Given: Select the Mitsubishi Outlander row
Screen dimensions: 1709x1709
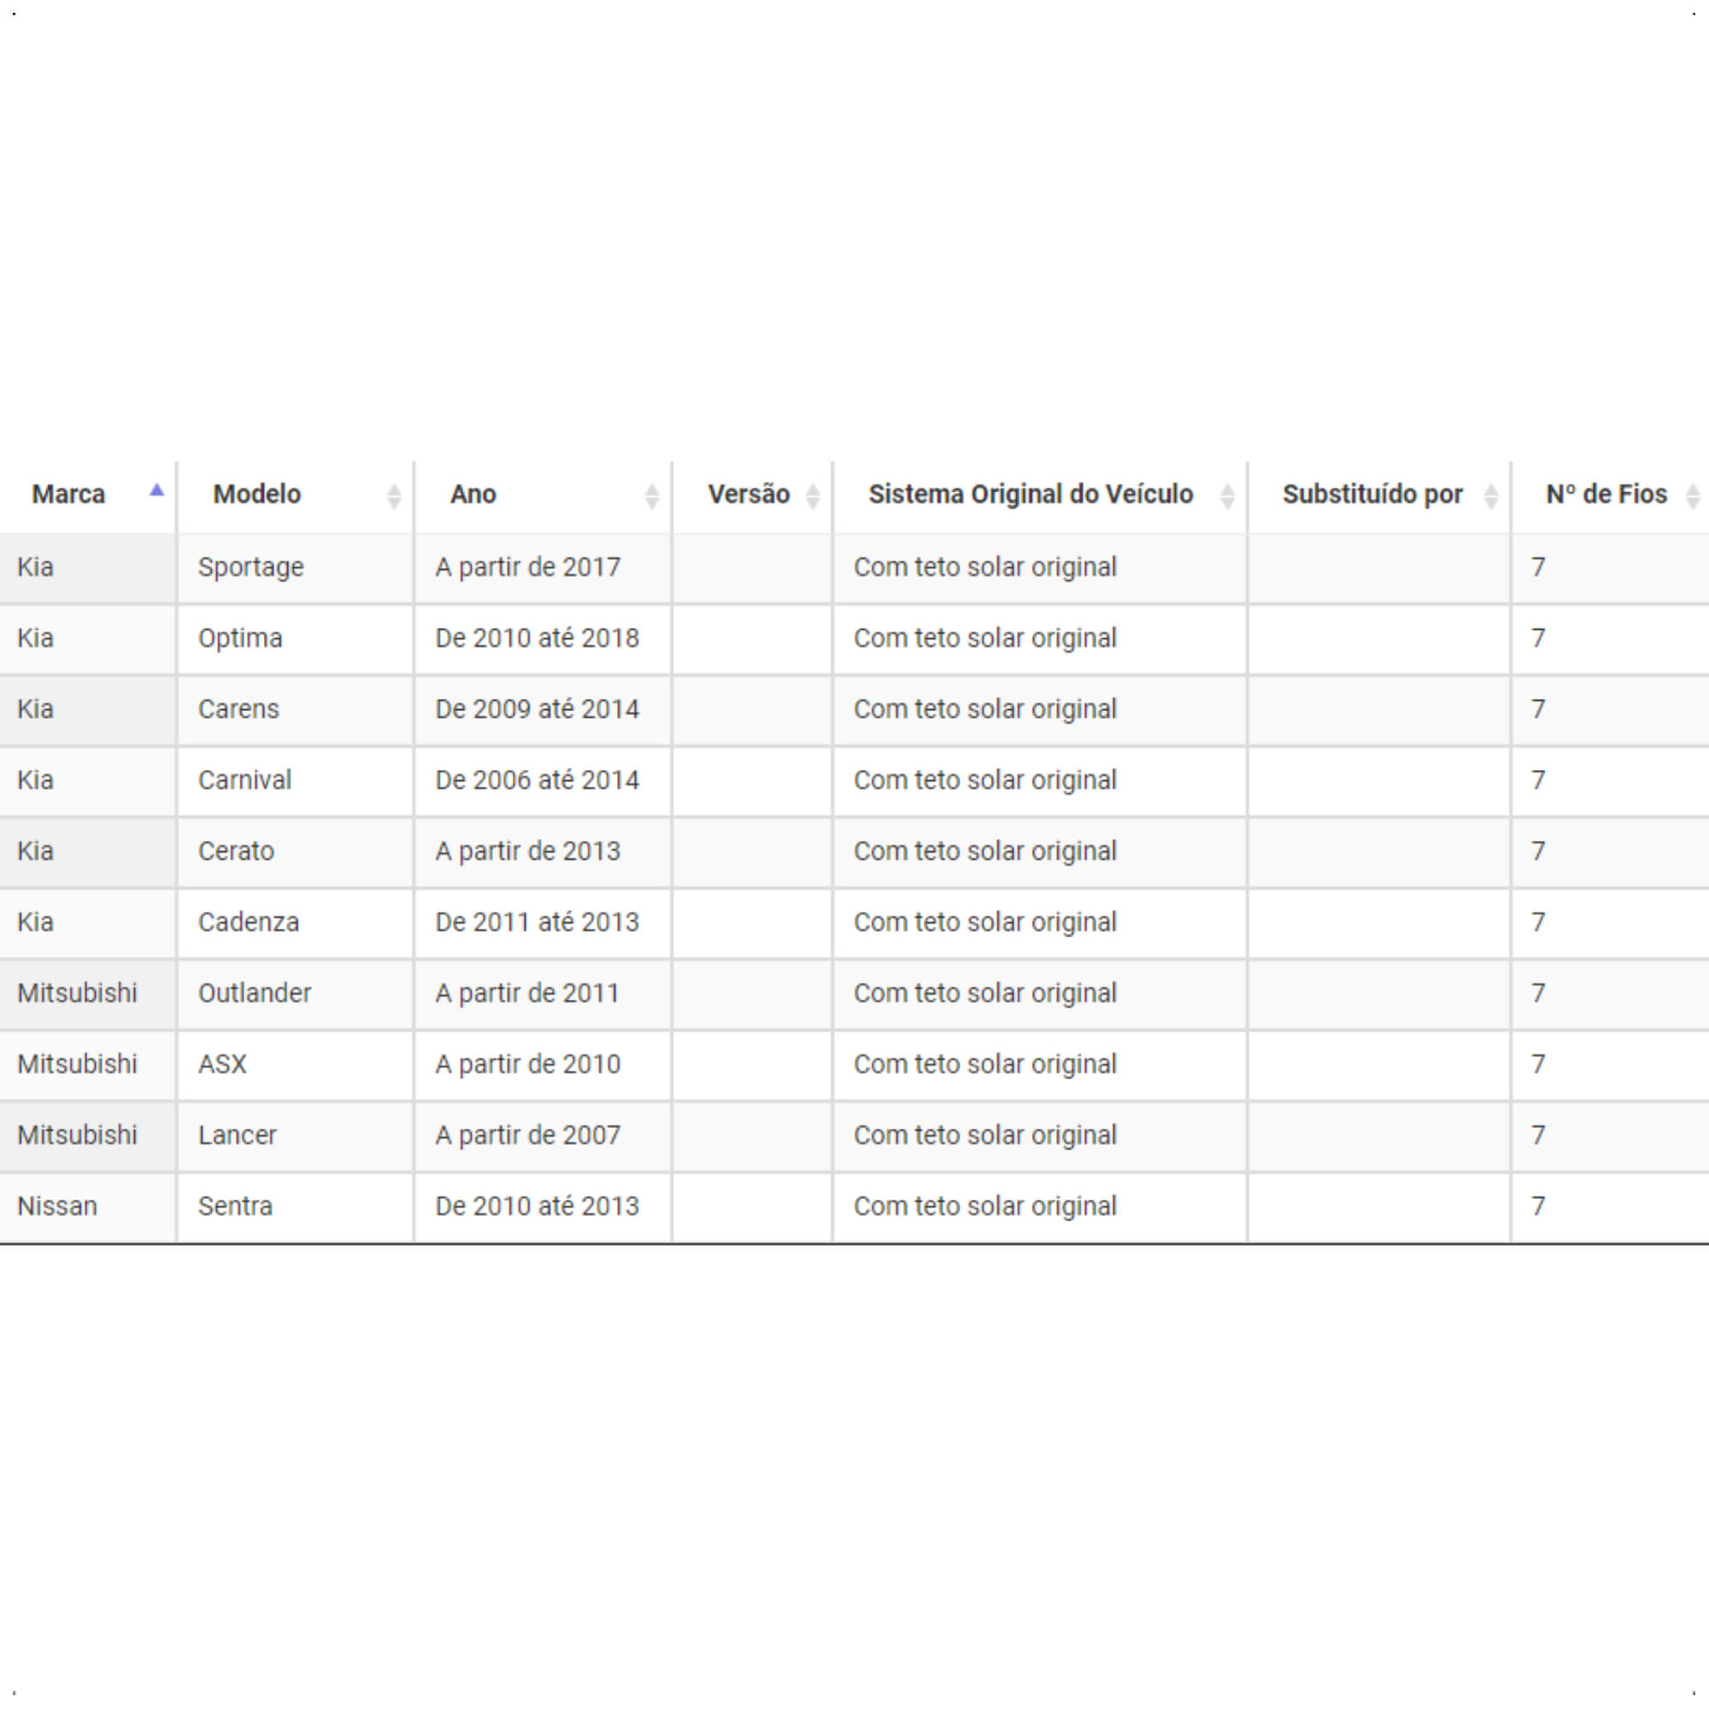Looking at the screenshot, I should point(854,995).
